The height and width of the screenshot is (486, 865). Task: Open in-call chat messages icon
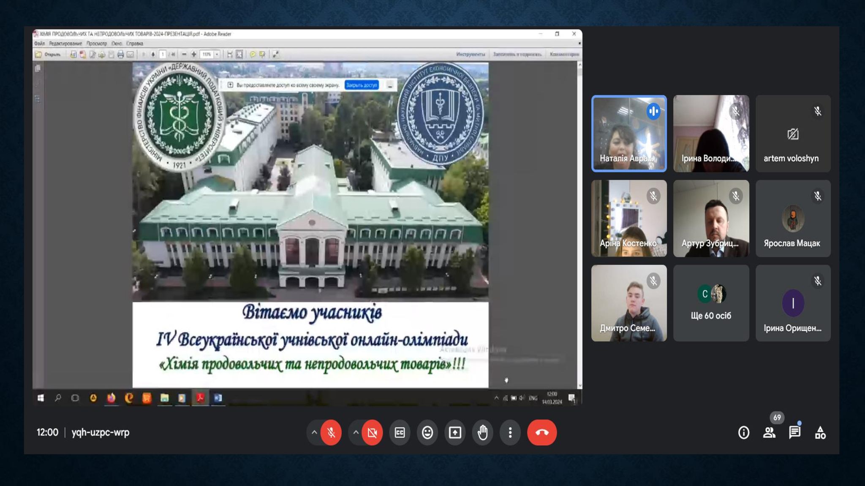click(x=795, y=432)
